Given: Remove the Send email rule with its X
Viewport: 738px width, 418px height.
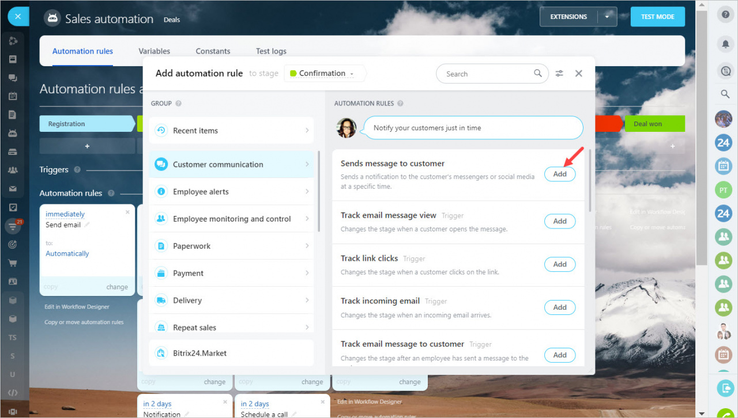Looking at the screenshot, I should pyautogui.click(x=127, y=212).
